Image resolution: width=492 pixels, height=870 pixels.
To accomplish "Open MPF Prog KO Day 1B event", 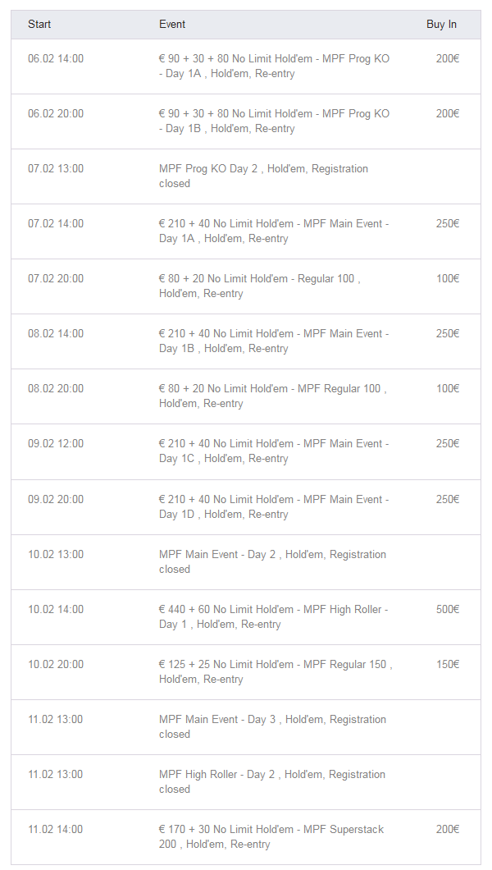I will tap(274, 121).
